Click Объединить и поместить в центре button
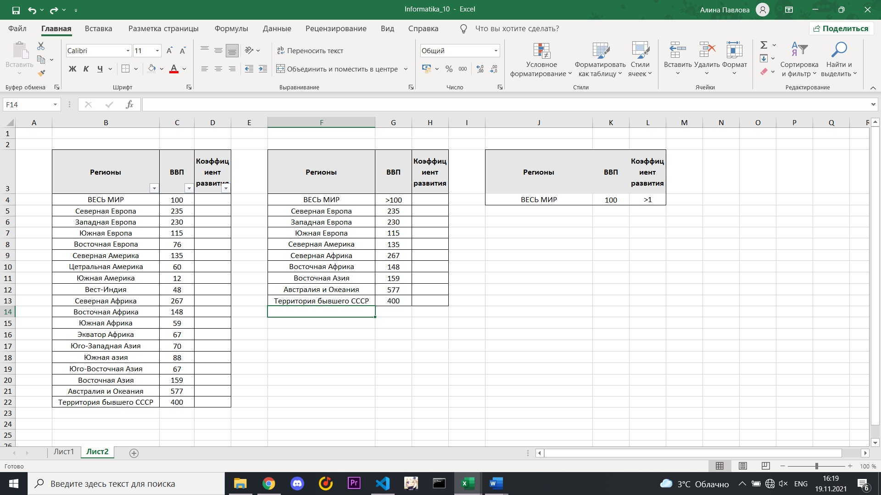The height and width of the screenshot is (495, 881). (x=337, y=69)
